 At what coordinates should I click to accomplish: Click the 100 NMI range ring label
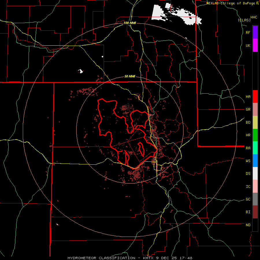click(130, 23)
